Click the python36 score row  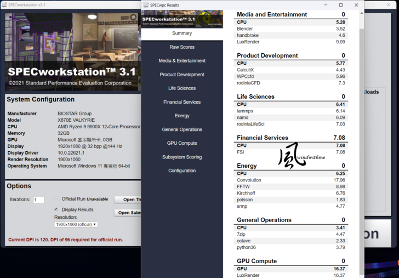coord(291,247)
